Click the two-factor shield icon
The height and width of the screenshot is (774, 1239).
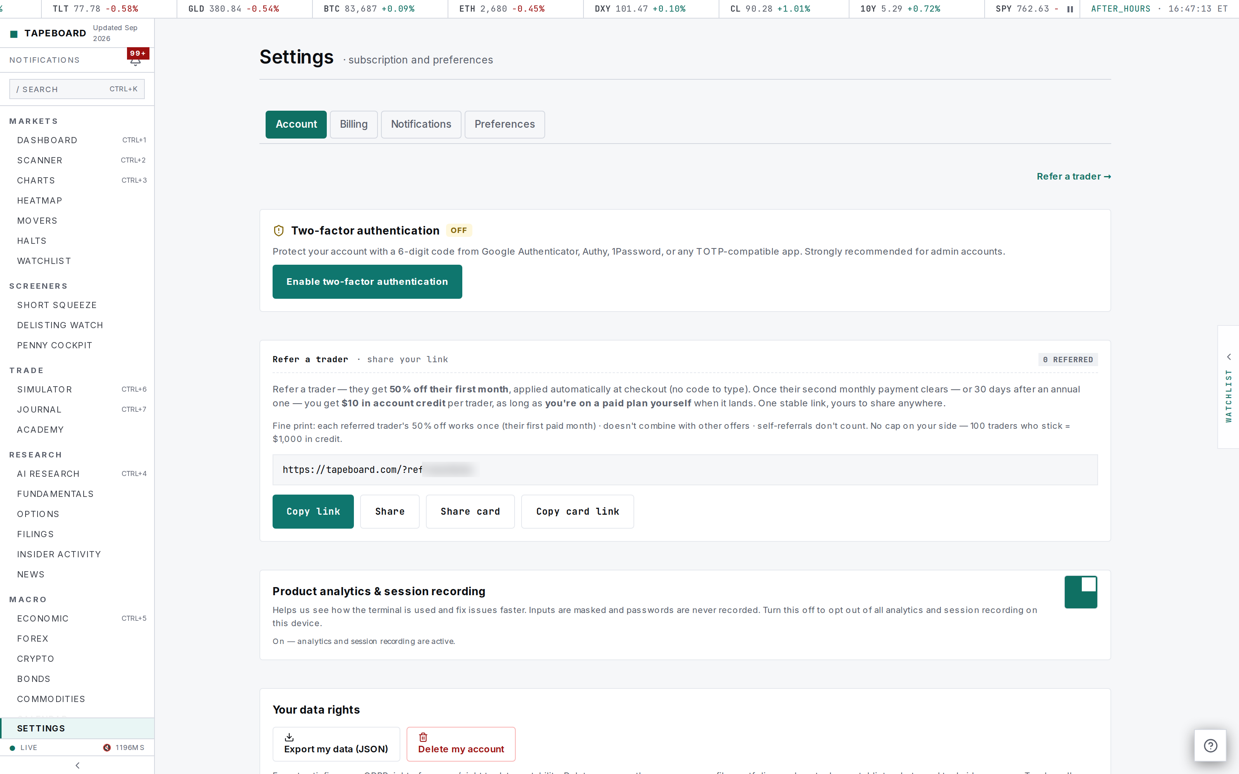point(278,231)
